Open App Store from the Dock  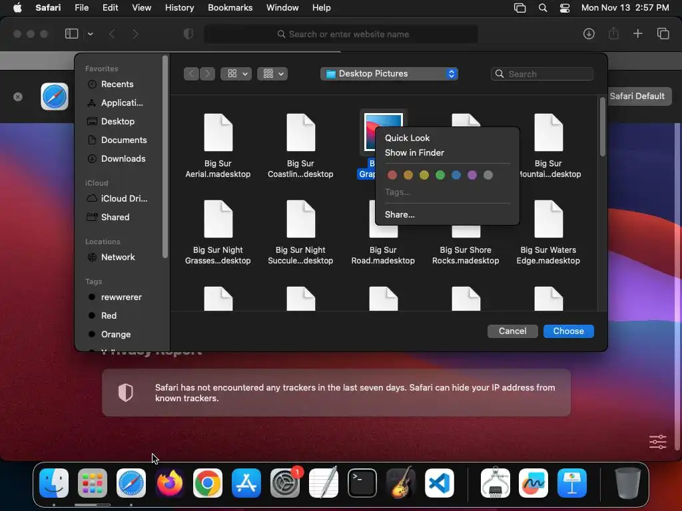[x=246, y=483]
